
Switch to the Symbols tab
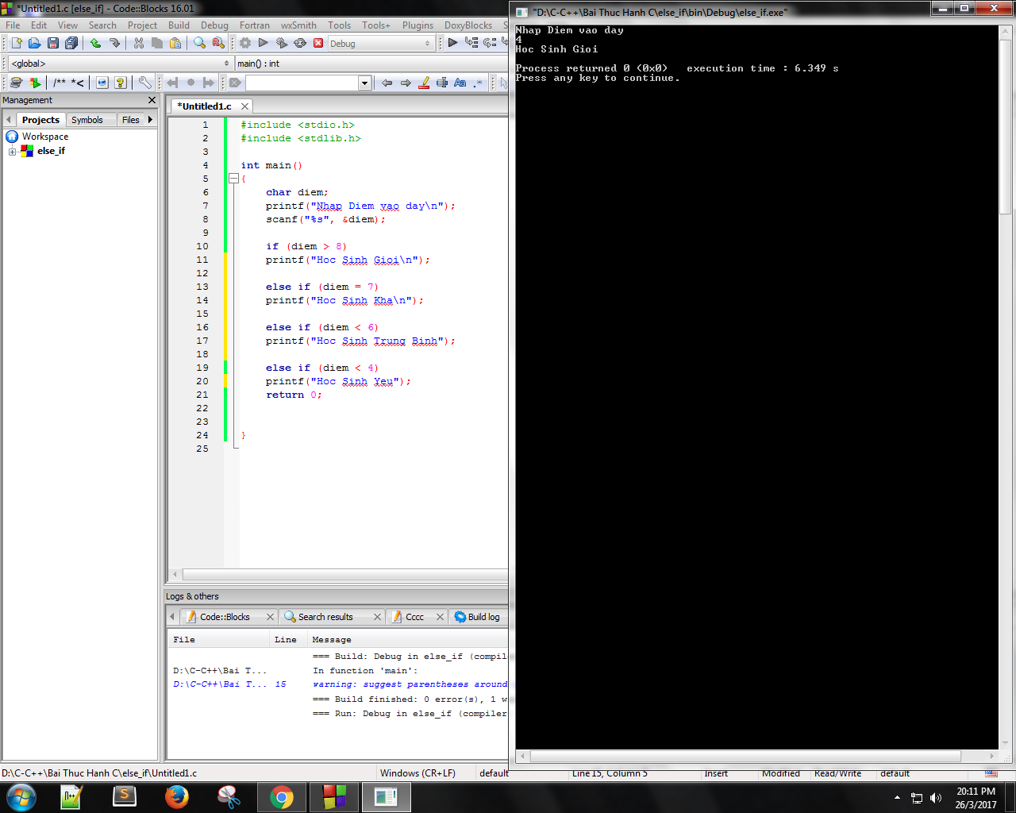click(87, 120)
